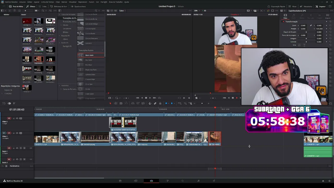334x188 pixels.
Task: Open the Deliver page rocket icon
Action: 214,181
